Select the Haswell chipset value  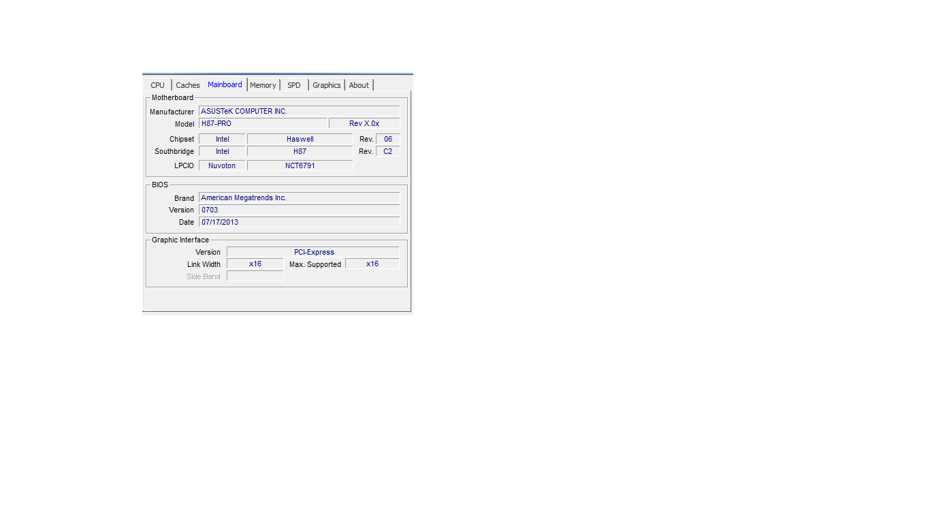300,139
